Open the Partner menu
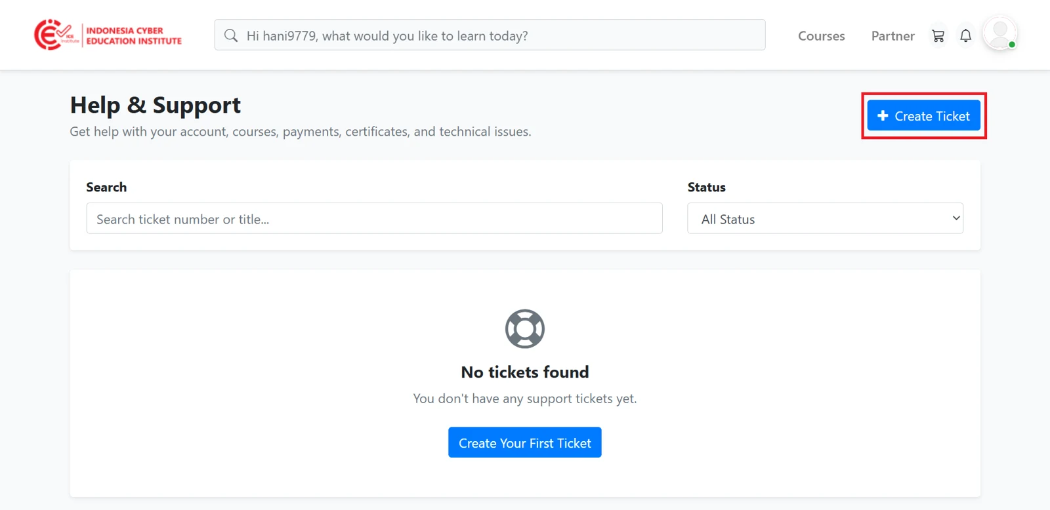The height and width of the screenshot is (510, 1050). (x=892, y=36)
